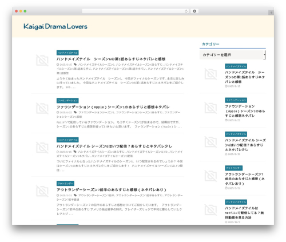Click ハンドメイズテイル badge above シーズン6はいつ配信 main post
Screen dimensions: 286x242
pos(67,140)
